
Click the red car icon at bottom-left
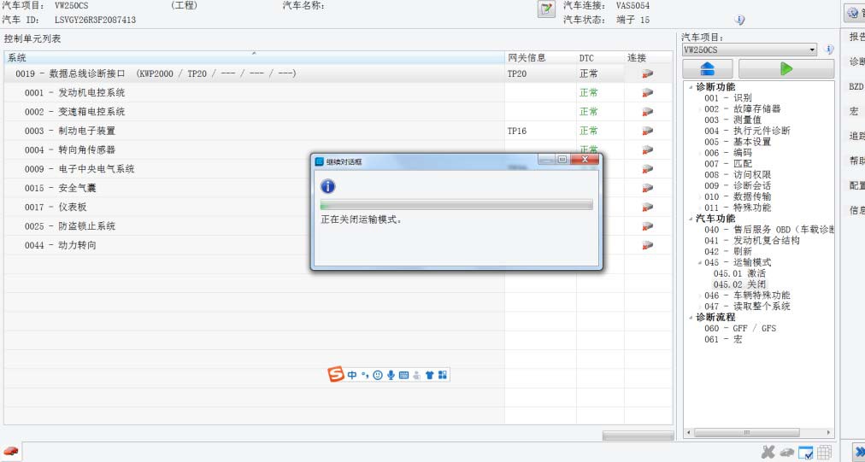11,451
